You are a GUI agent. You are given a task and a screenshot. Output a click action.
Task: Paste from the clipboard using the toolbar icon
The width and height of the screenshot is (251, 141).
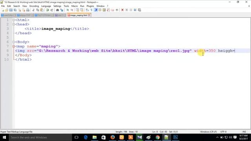tap(42, 10)
